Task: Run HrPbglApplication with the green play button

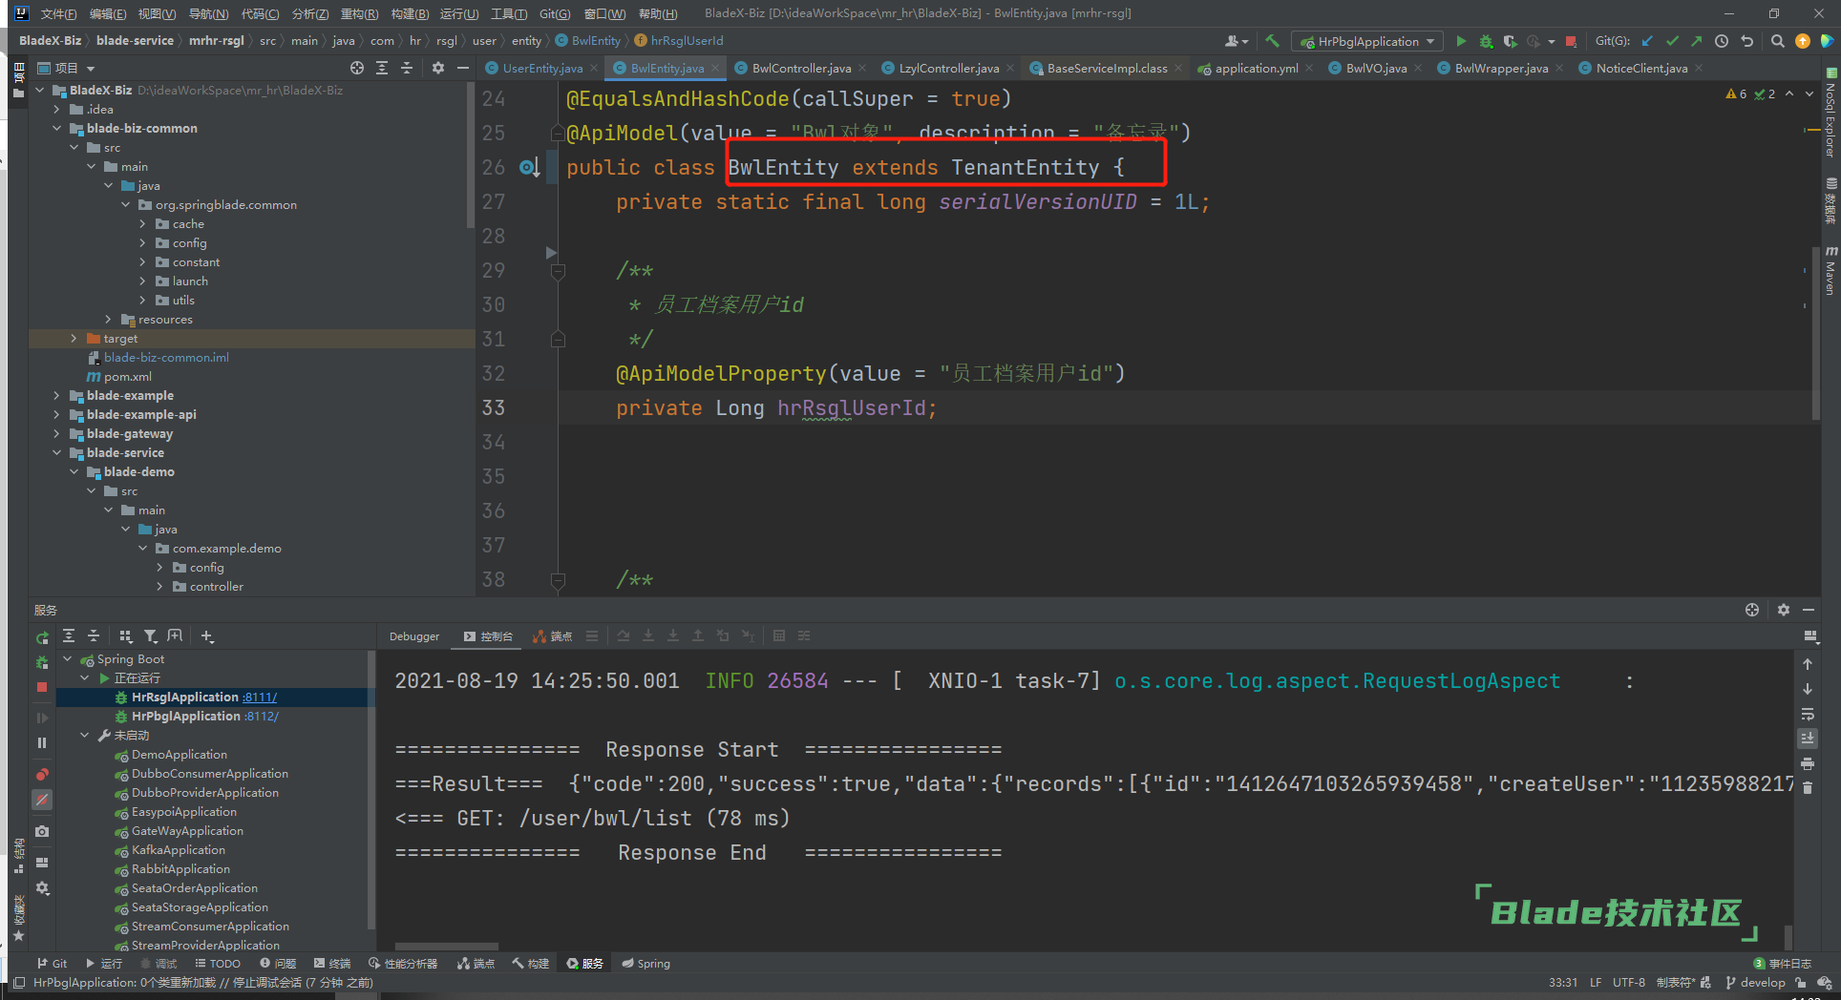Action: tap(1461, 41)
